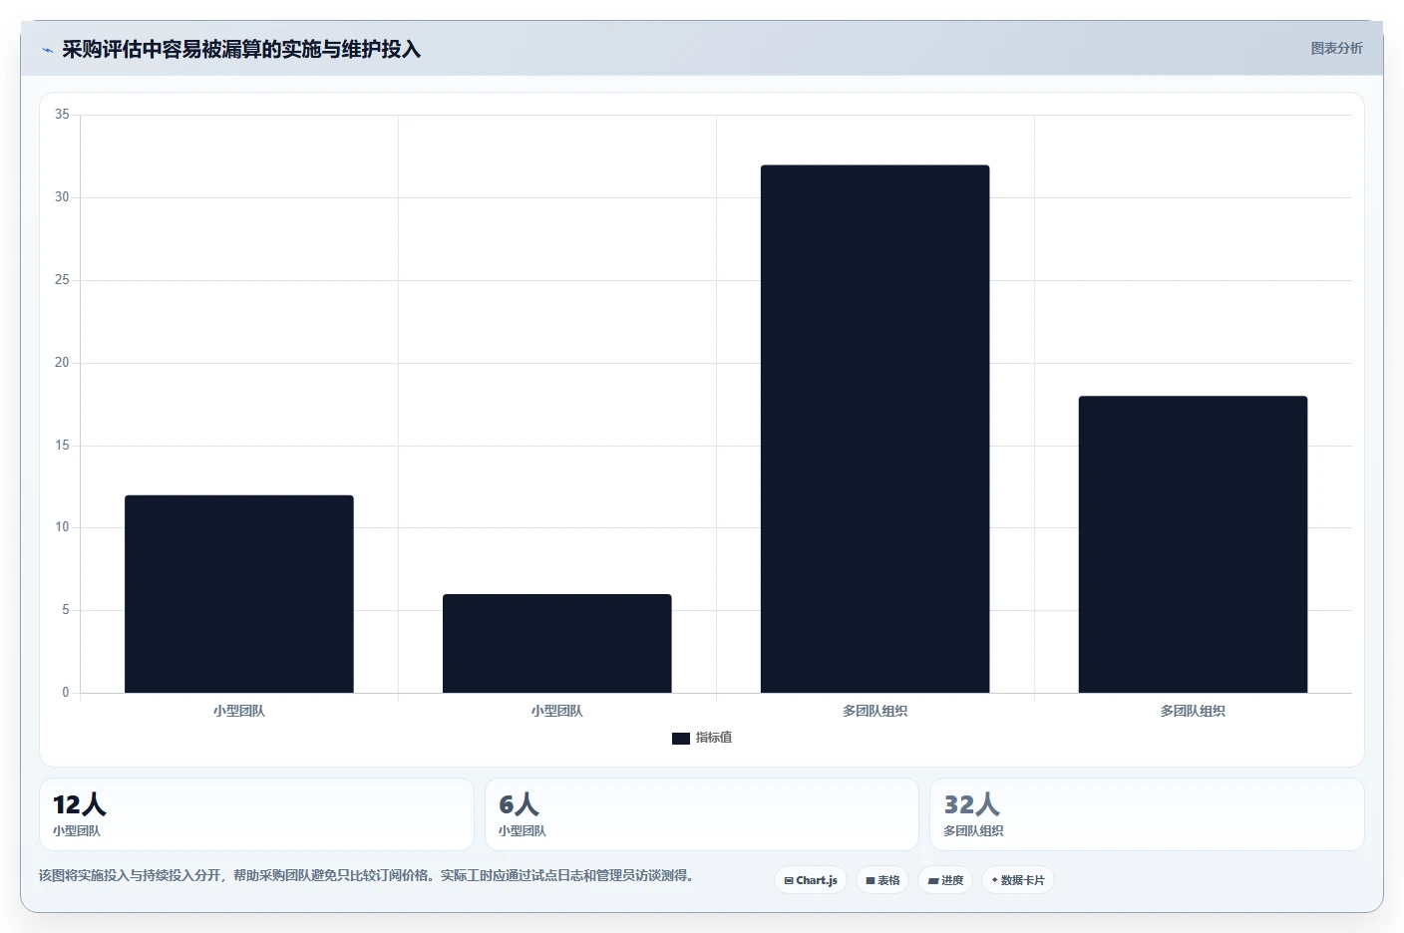The height and width of the screenshot is (933, 1404).
Task: Click the shortest bar with value 6
Action: pos(557,643)
